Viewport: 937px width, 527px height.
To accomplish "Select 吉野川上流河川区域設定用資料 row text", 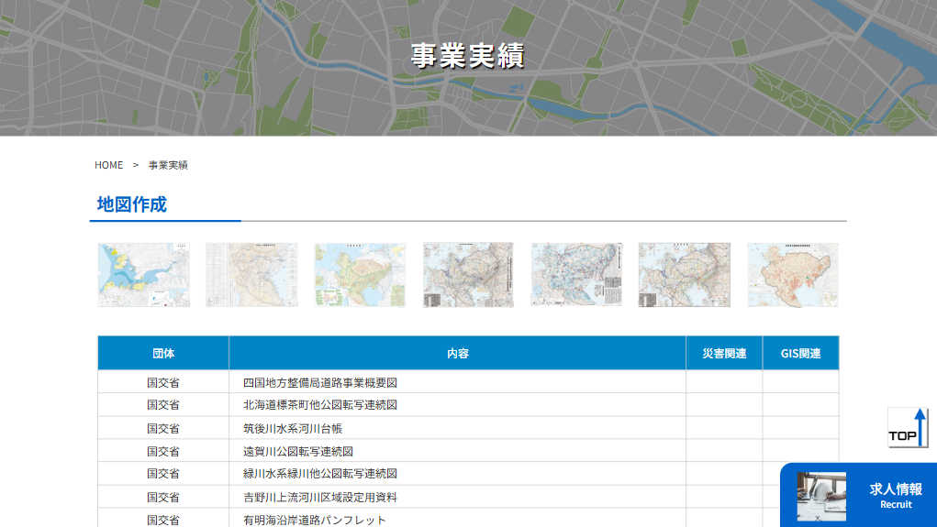I will [320, 497].
